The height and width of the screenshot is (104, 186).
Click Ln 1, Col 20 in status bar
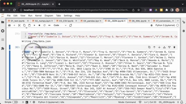(x=150, y=102)
